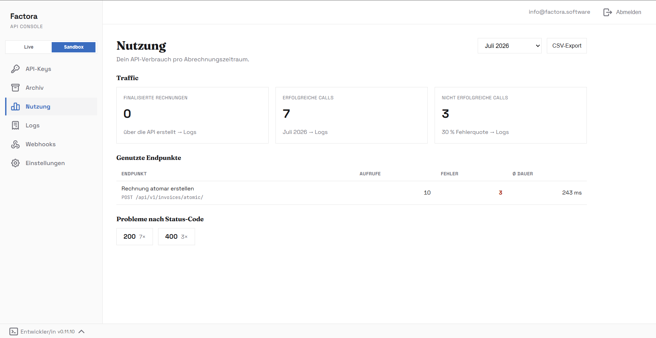The image size is (656, 338).
Task: Click the ERFOLGREICHE CALLS card label
Action: pyautogui.click(x=308, y=98)
